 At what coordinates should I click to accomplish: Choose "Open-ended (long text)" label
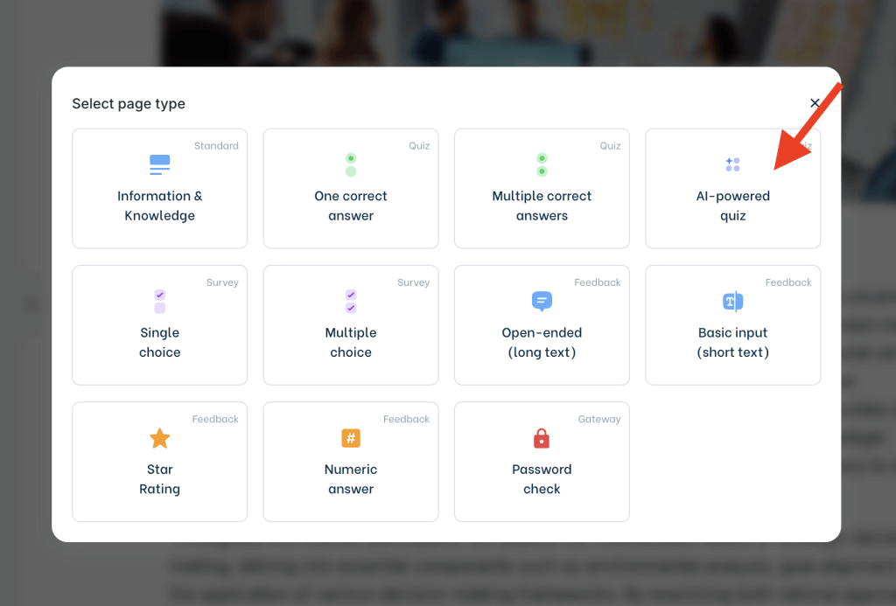coord(542,343)
